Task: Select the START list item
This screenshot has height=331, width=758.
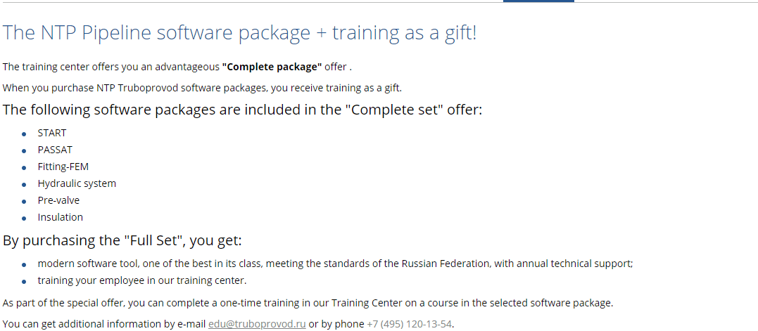Action: pos(52,133)
